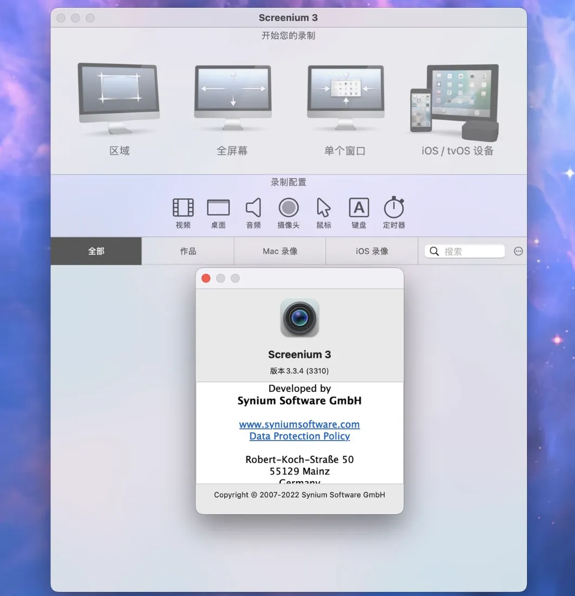Click the Screenium camera lens app icon

tap(299, 318)
